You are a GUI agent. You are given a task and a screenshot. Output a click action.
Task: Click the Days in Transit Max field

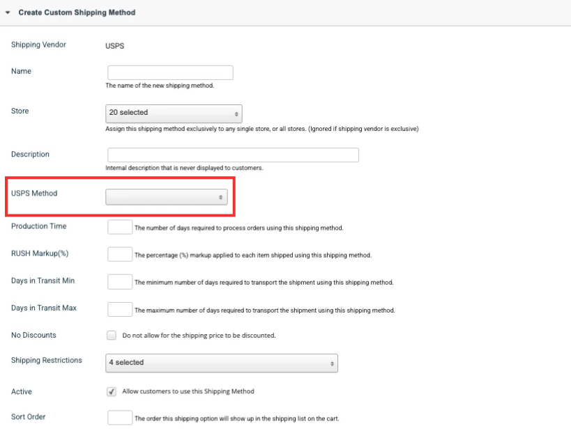pos(120,309)
